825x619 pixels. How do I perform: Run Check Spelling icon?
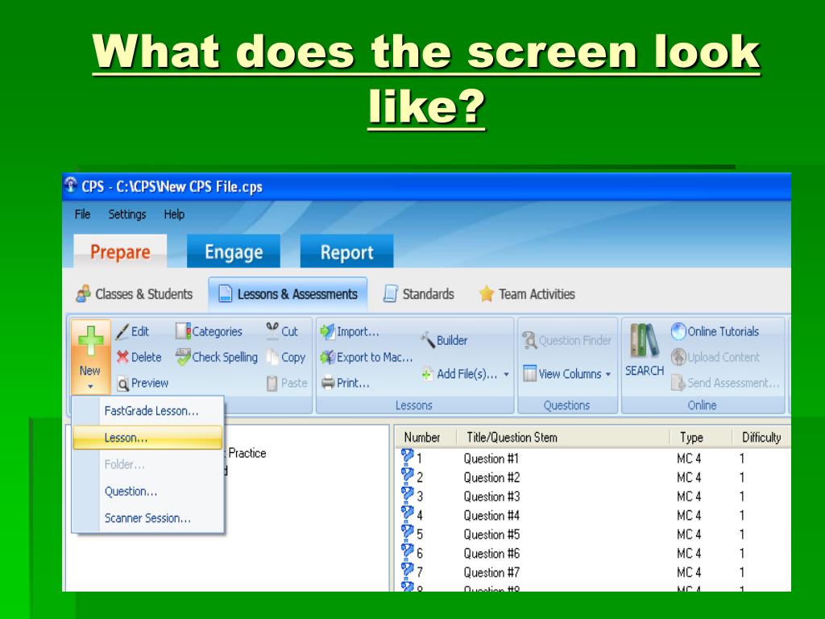tap(183, 357)
